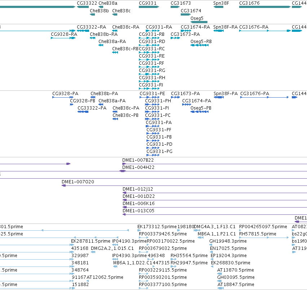The image size is (307, 290).
Task: Select EST RP004265097.5prime label
Action: coord(263,227)
